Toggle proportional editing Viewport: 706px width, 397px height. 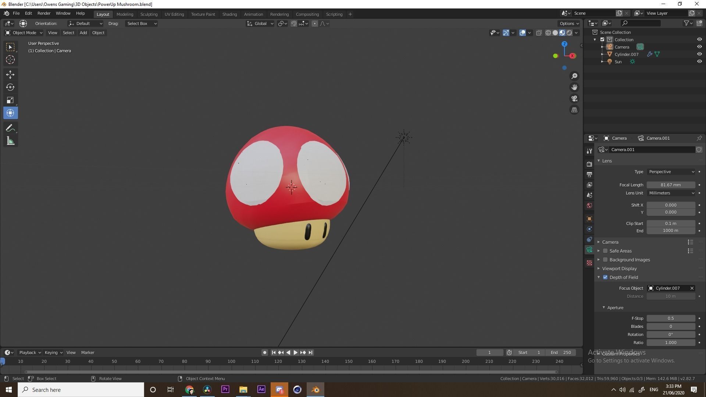(x=315, y=24)
